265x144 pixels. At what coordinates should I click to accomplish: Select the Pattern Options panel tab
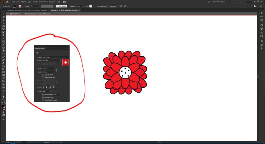coord(40,48)
